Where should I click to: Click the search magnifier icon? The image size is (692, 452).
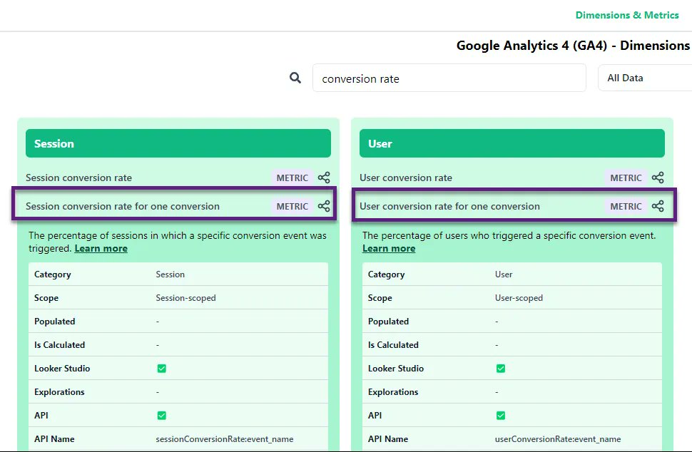coord(295,78)
